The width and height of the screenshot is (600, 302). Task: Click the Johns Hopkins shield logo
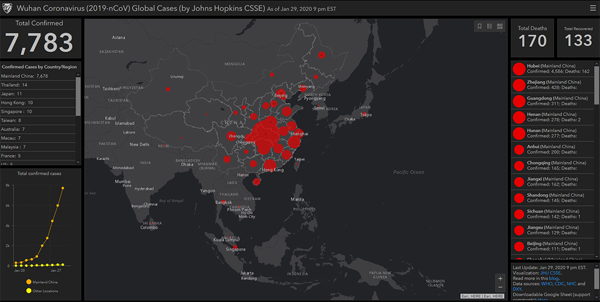(7, 8)
